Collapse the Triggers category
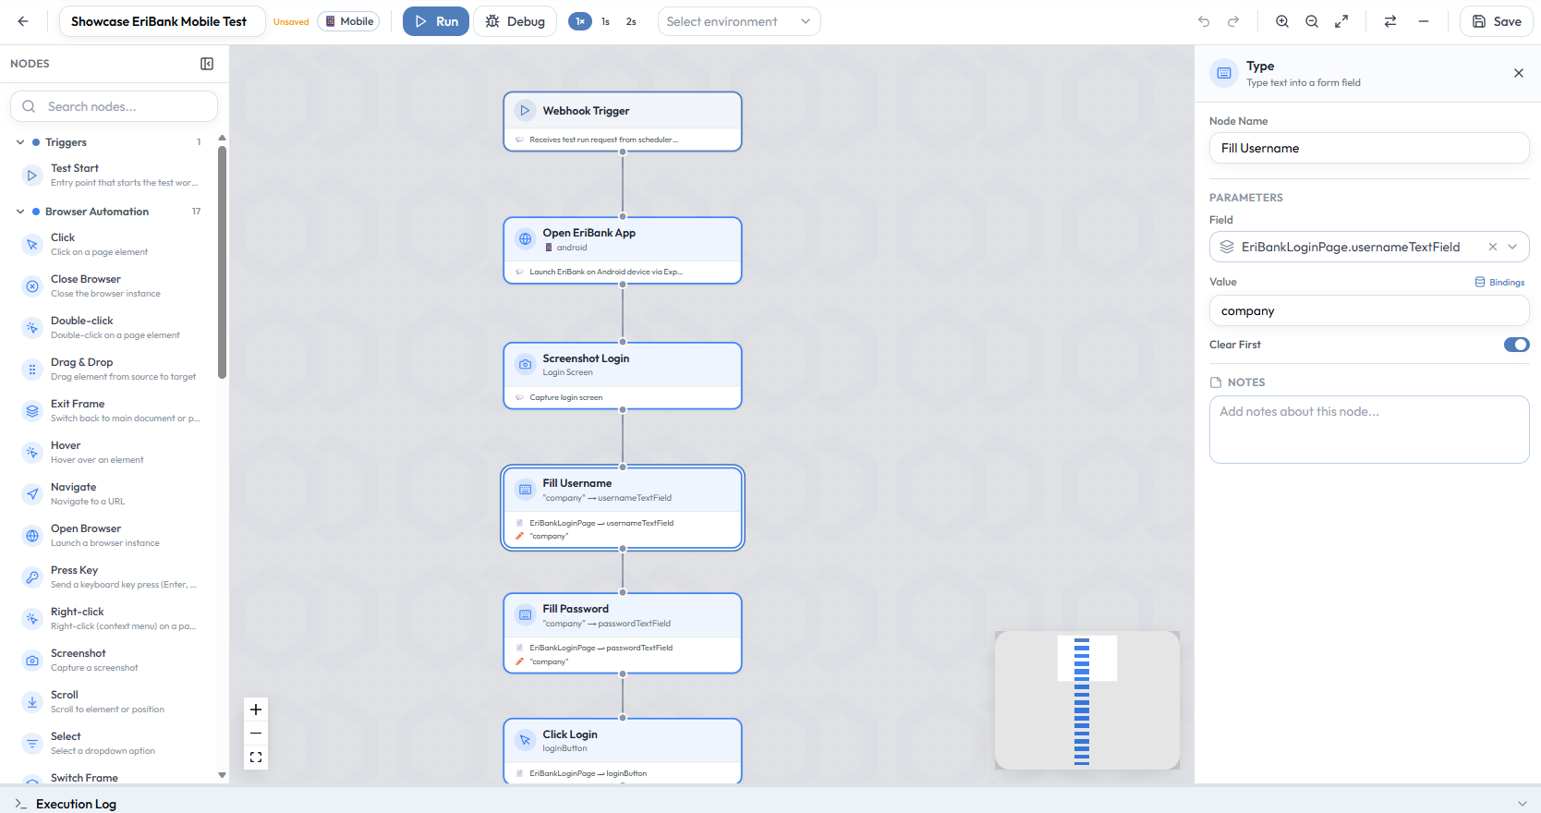Screen dimensions: 1541x813 (20, 142)
